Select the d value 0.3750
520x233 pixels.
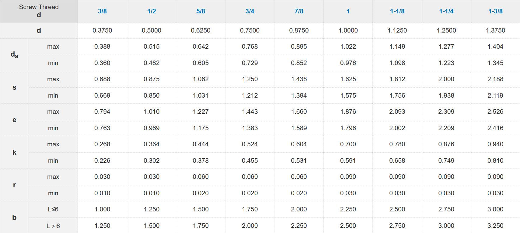click(x=102, y=30)
